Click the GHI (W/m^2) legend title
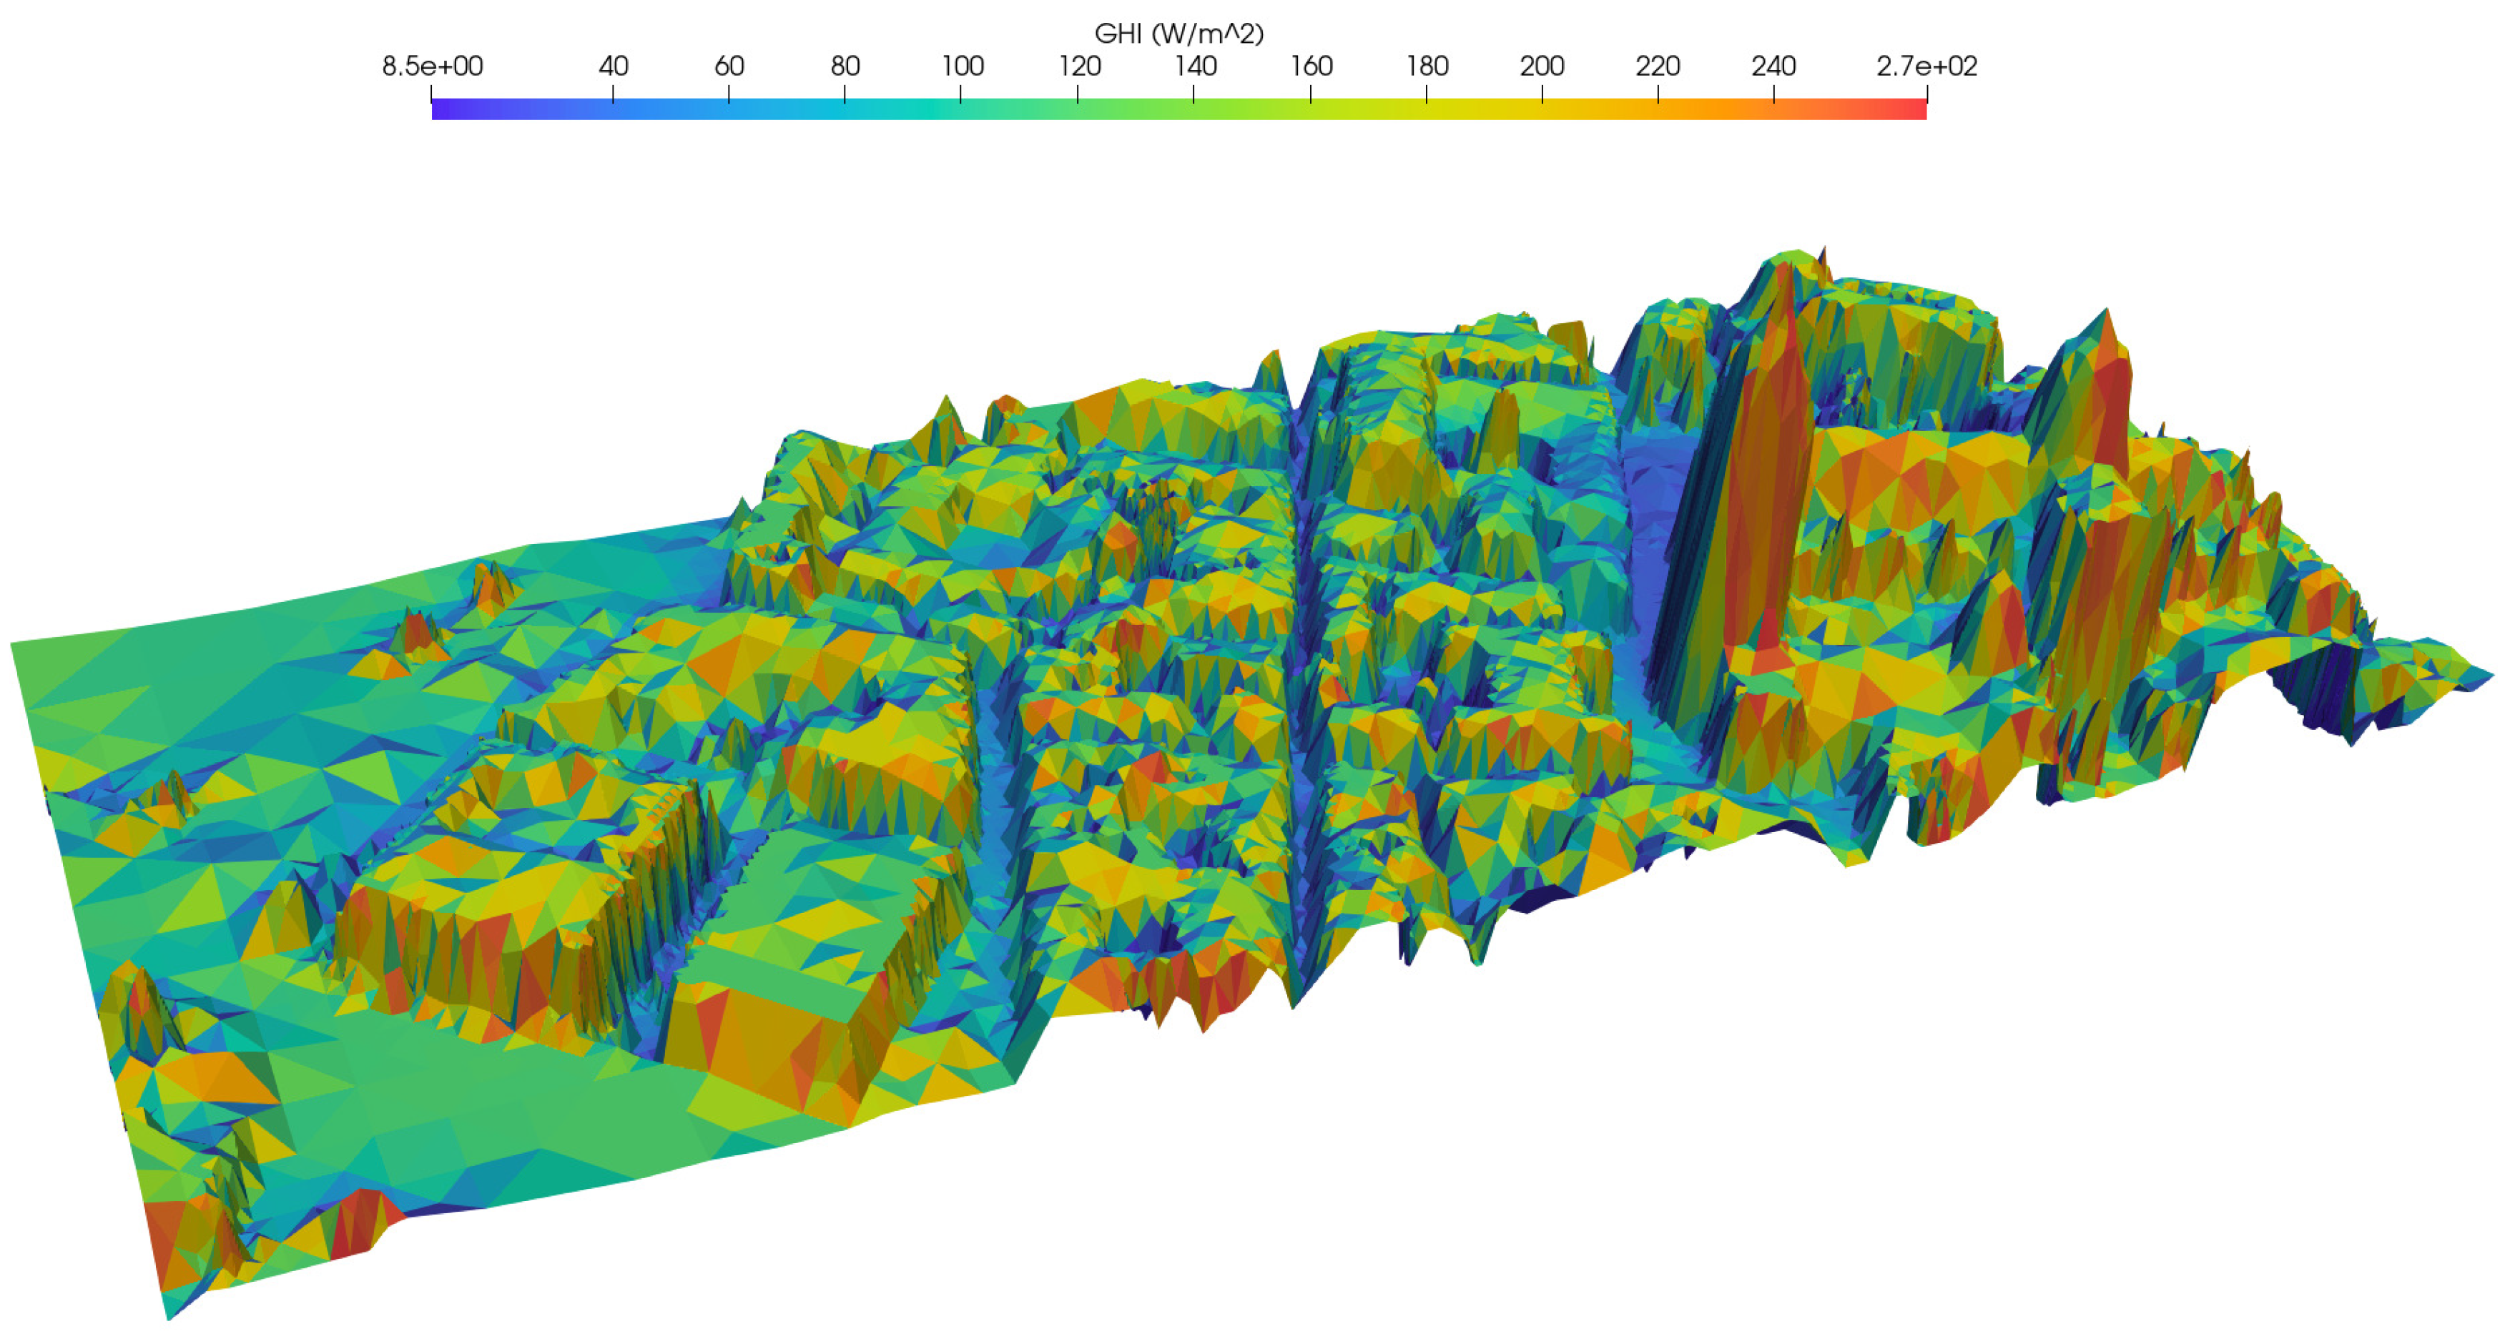The image size is (2510, 1339). pyautogui.click(x=1179, y=34)
